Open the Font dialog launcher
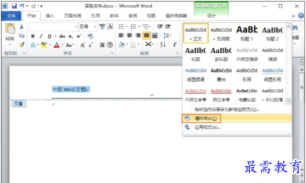Viewport: 306px width, 183px height. [112, 53]
